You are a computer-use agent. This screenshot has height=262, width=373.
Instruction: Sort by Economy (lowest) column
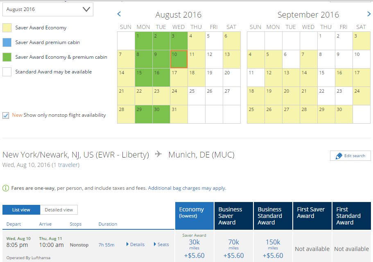coord(194,216)
